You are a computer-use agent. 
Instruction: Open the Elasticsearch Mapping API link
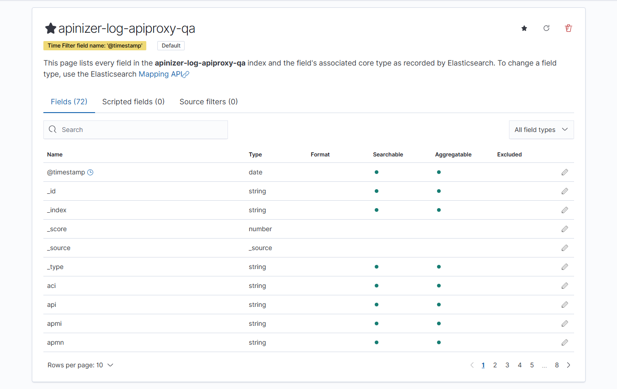pos(160,74)
